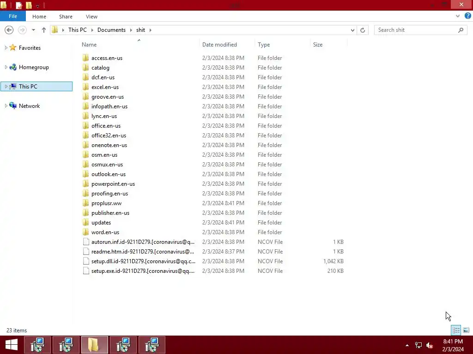Expand the This PC tree node
This screenshot has height=354, width=473.
point(6,86)
